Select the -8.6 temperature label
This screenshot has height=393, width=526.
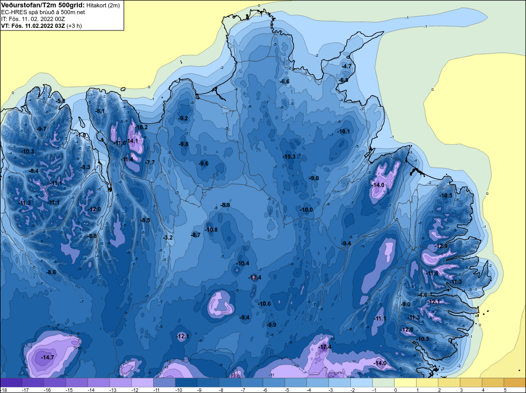coord(51,272)
